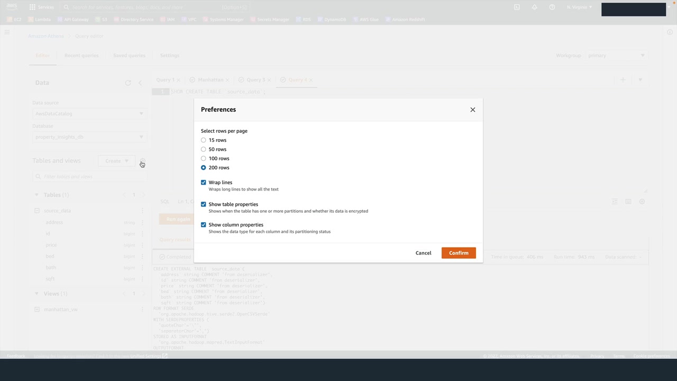This screenshot has width=677, height=381.
Task: Open the query tabs dropdown arrow
Action: [640, 80]
